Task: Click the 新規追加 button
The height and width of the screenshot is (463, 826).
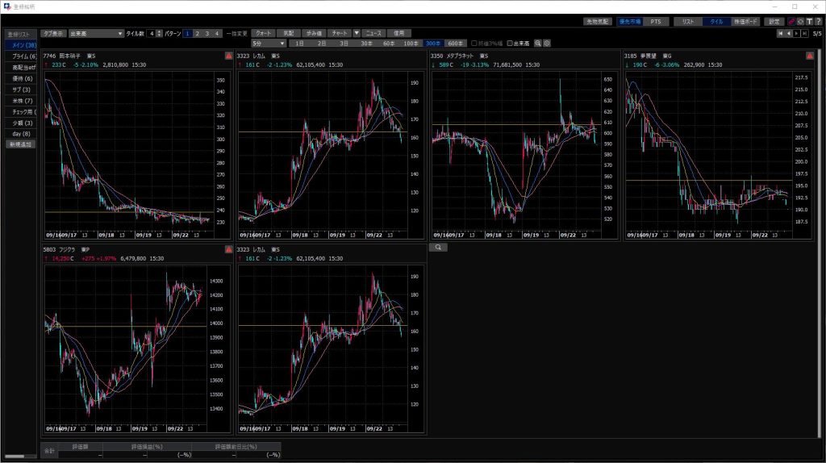Action: 21,144
